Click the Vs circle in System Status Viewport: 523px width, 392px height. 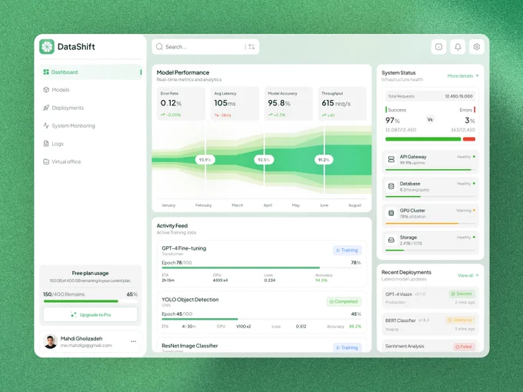[430, 119]
